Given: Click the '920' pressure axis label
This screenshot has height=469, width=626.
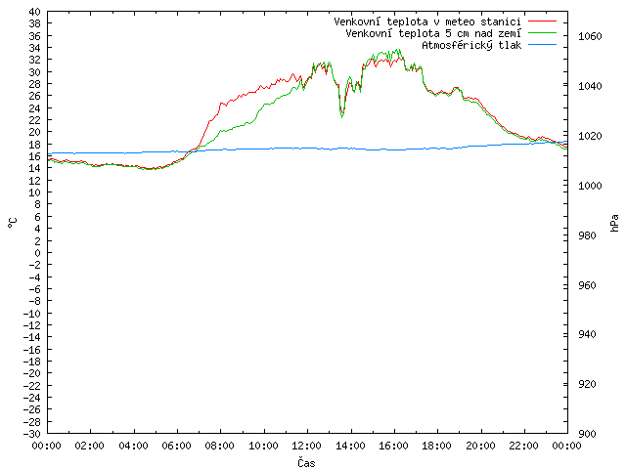Looking at the screenshot, I should (x=587, y=384).
